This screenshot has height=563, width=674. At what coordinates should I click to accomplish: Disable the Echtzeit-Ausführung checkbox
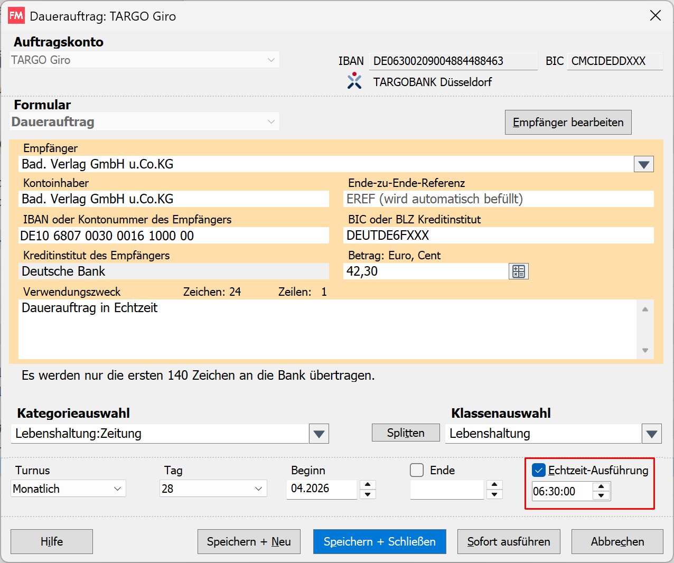(538, 470)
